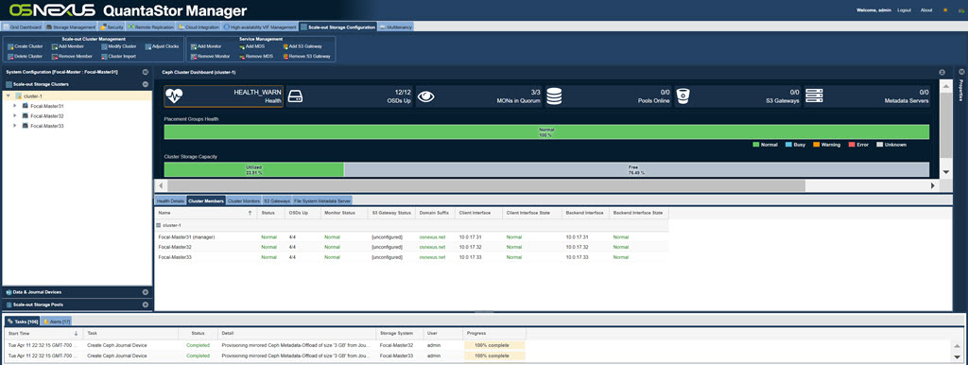Screen dimensions: 968x365
Task: Switch to the Alerts tab
Action: (x=57, y=322)
